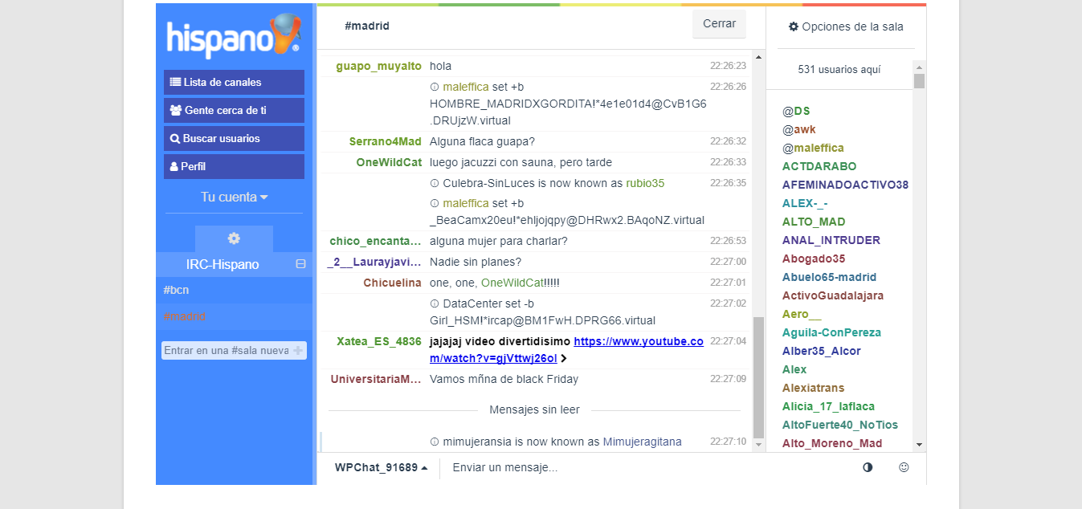This screenshot has height=509, width=1082.
Task: Select user @awk in user list
Action: (799, 129)
